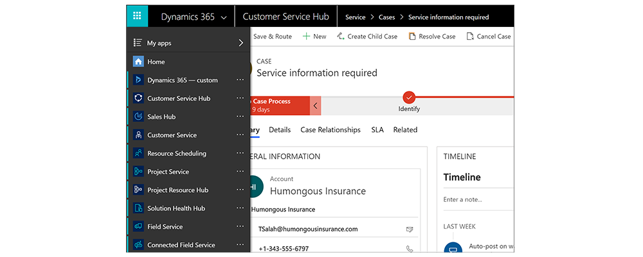Viewport: 643px width, 257px height.
Task: Open the Humongous Insurance account link
Action: tap(318, 191)
